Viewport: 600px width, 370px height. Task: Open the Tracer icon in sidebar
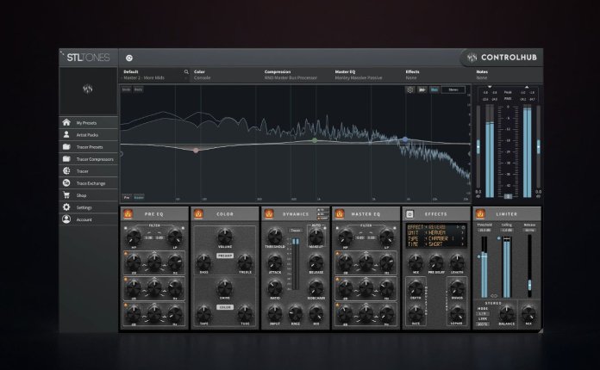[66, 170]
